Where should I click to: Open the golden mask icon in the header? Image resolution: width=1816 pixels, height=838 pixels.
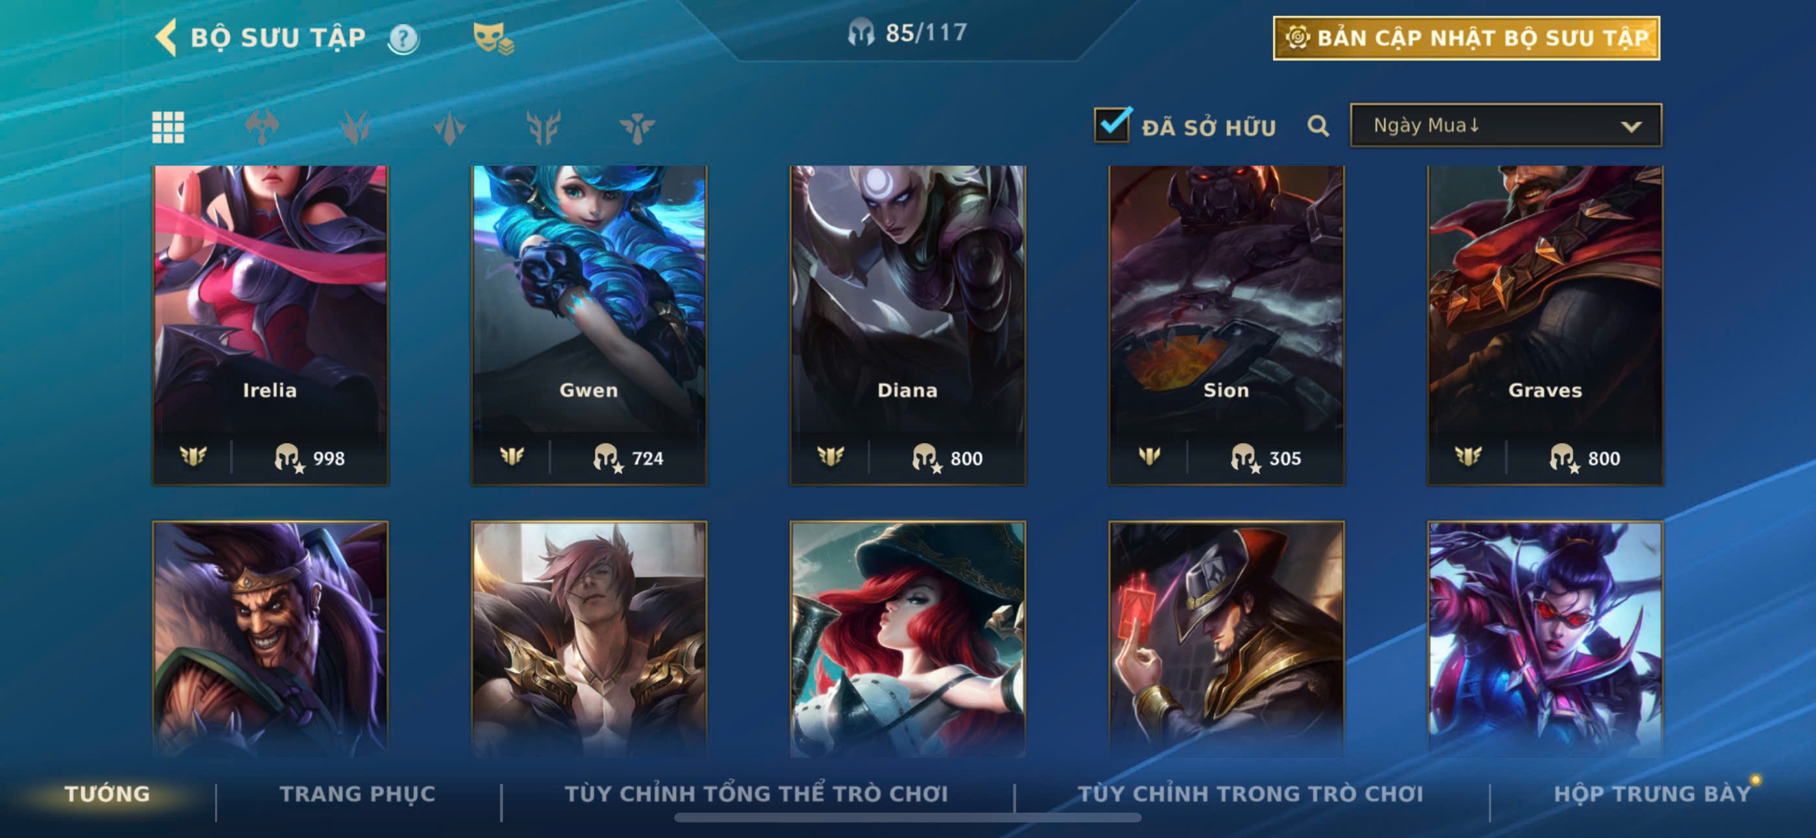pos(494,38)
